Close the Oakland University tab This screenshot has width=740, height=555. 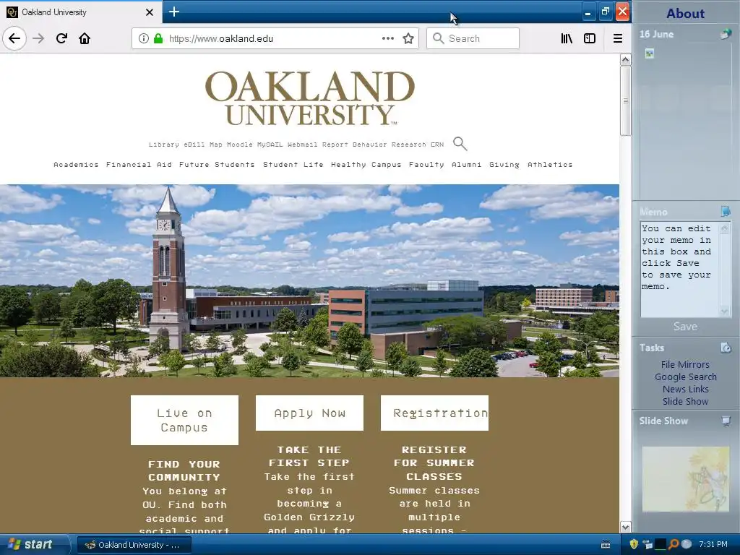click(149, 12)
